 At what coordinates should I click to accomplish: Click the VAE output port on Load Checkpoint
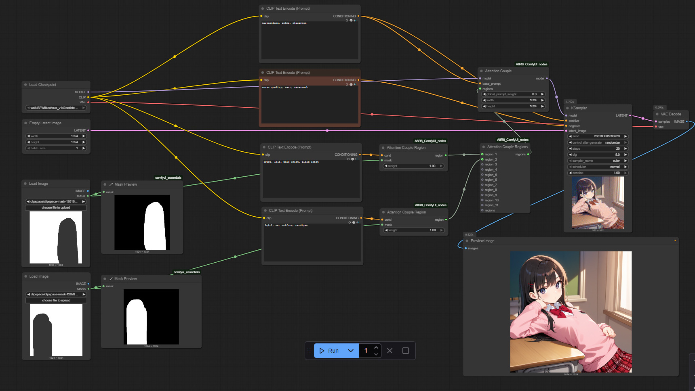pyautogui.click(x=88, y=102)
